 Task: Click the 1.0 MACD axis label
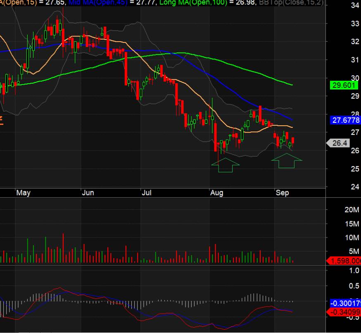pos(354,270)
